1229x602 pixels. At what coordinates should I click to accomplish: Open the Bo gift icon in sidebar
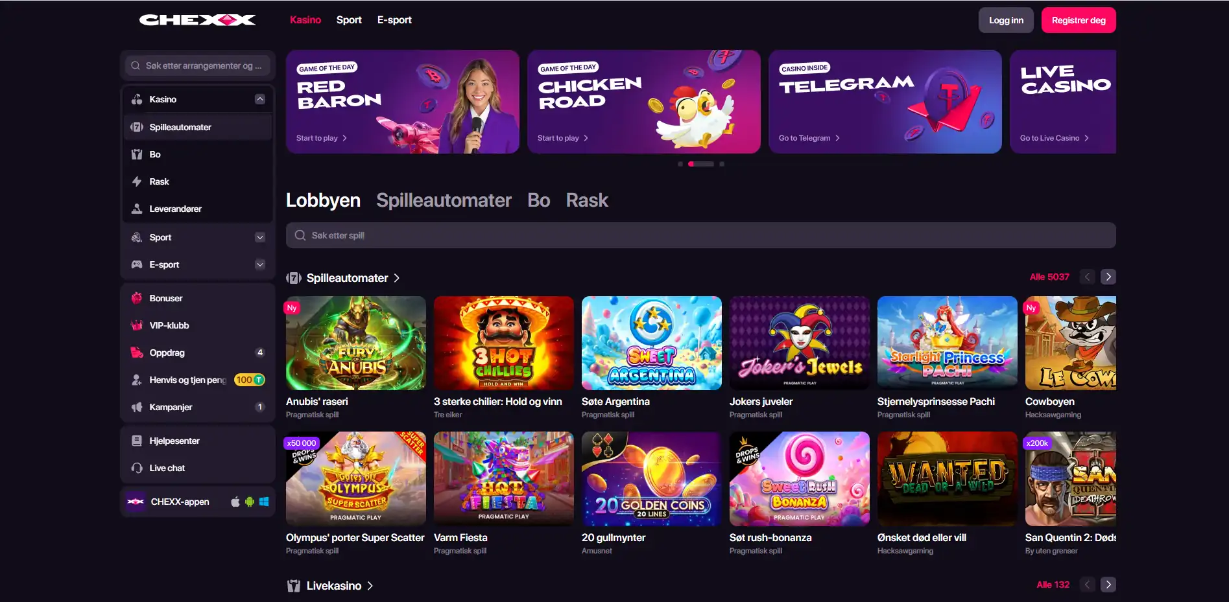[x=137, y=154]
